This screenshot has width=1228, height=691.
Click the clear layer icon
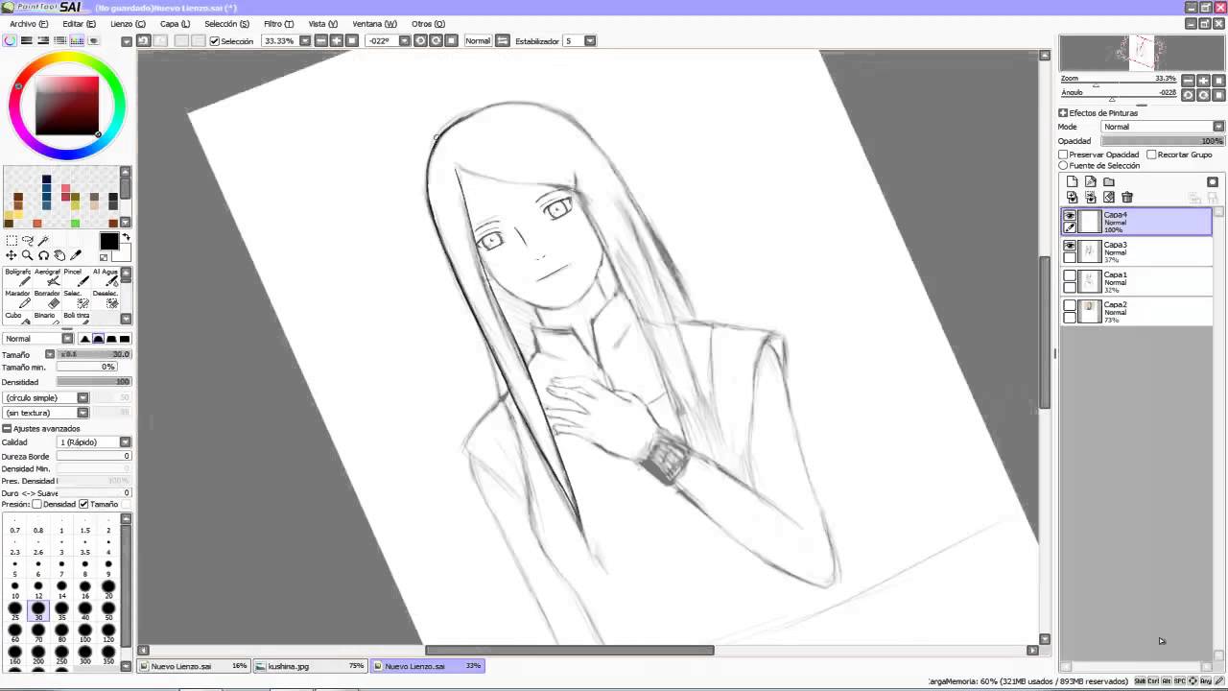1108,197
